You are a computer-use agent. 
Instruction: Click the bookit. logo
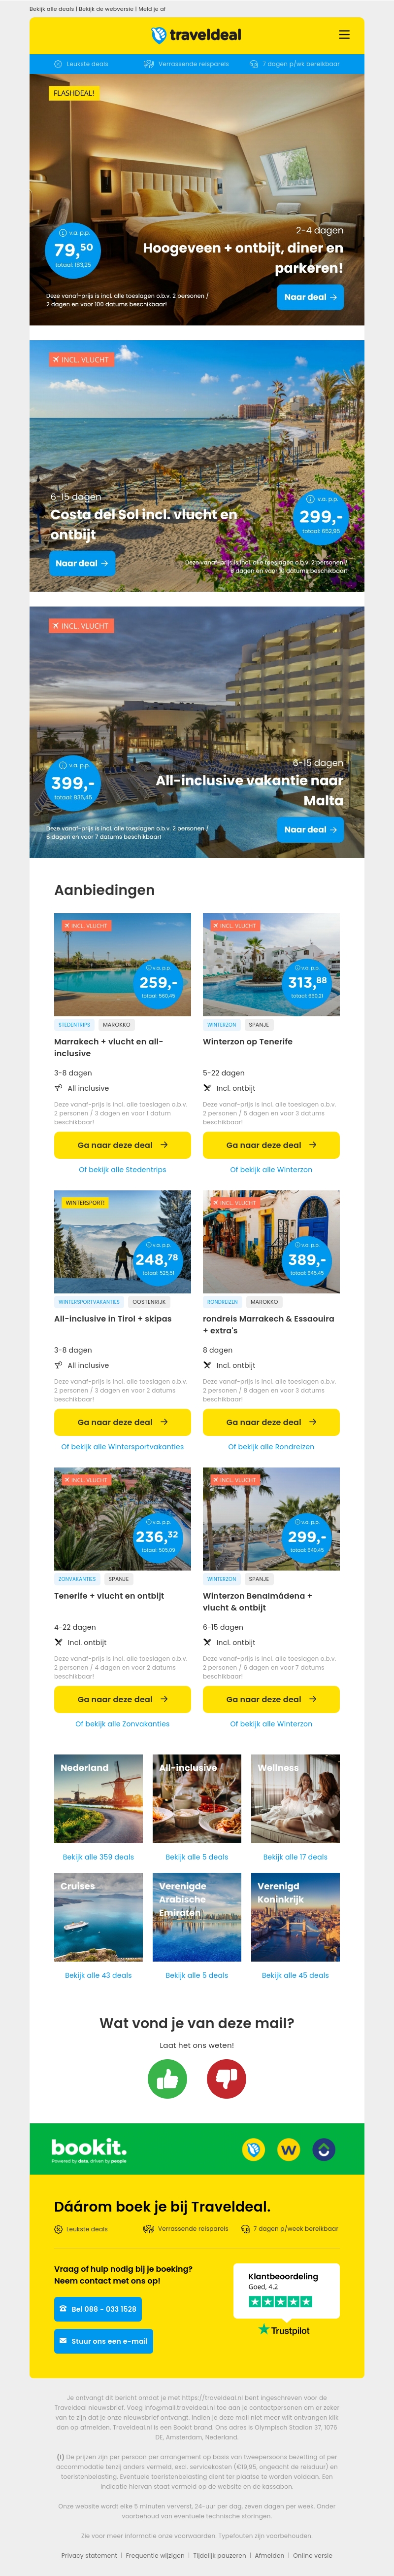tap(89, 2149)
